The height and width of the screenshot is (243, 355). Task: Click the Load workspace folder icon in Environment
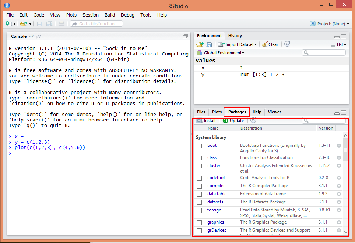coord(200,44)
